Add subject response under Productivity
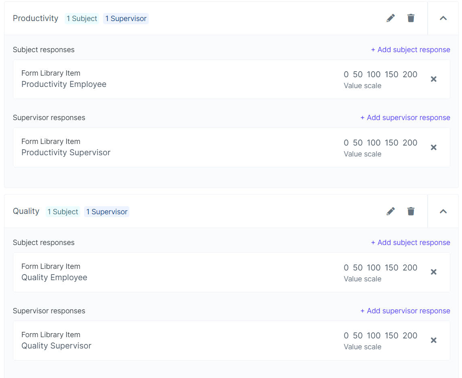This screenshot has height=378, width=462. coord(410,50)
